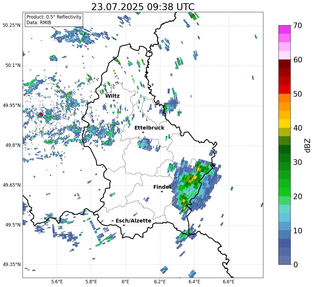Click the 60 dBZ colorbar label
314x287 pixels.
click(x=297, y=60)
